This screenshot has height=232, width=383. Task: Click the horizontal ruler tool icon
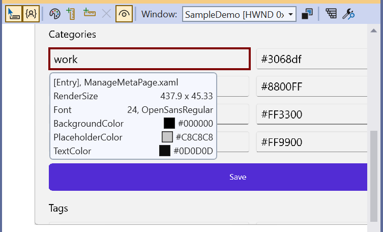pyautogui.click(x=90, y=14)
